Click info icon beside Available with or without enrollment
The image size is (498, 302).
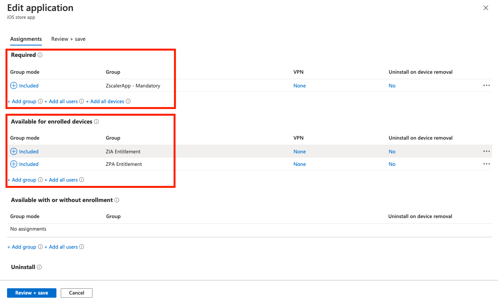click(117, 200)
